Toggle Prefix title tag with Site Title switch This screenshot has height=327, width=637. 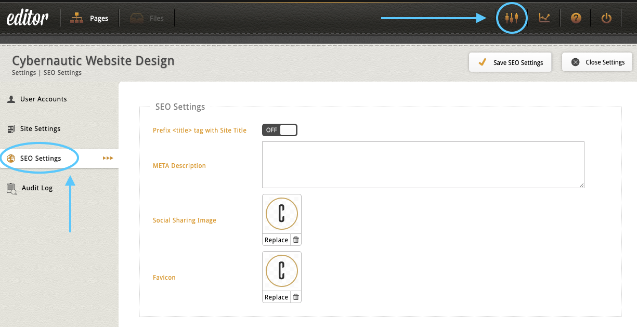point(280,130)
